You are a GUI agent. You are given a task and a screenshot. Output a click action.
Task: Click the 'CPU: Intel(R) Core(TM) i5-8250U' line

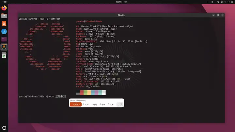(x=104, y=66)
